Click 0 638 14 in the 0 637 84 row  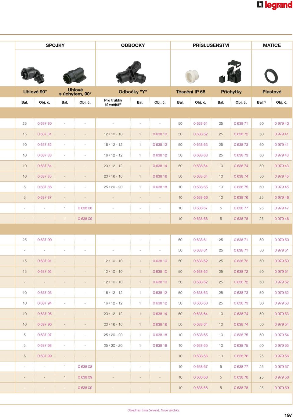pos(160,166)
